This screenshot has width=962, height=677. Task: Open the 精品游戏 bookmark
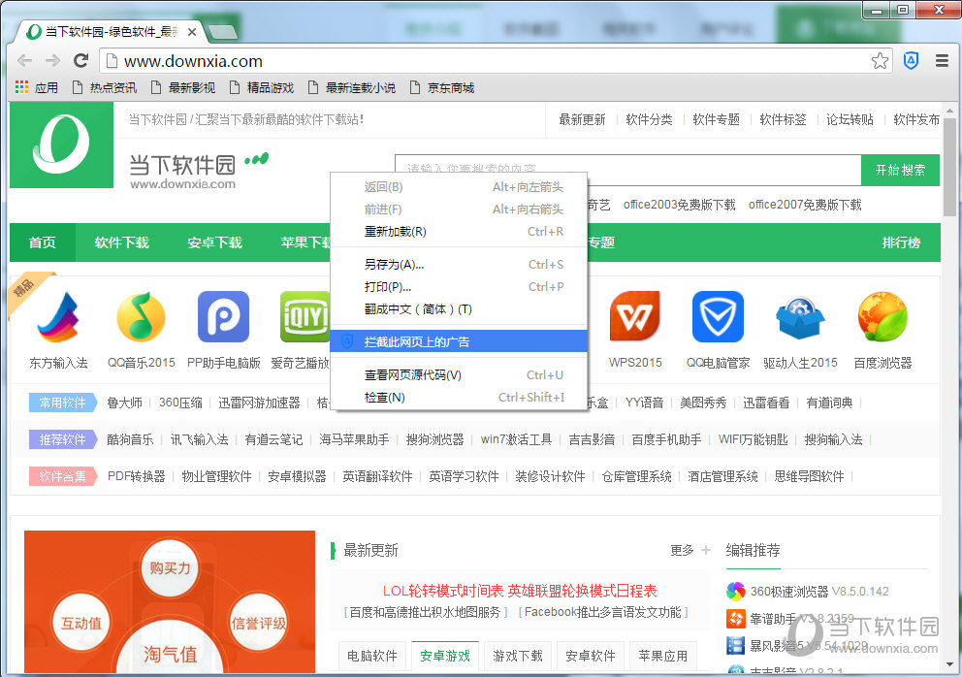pos(262,87)
